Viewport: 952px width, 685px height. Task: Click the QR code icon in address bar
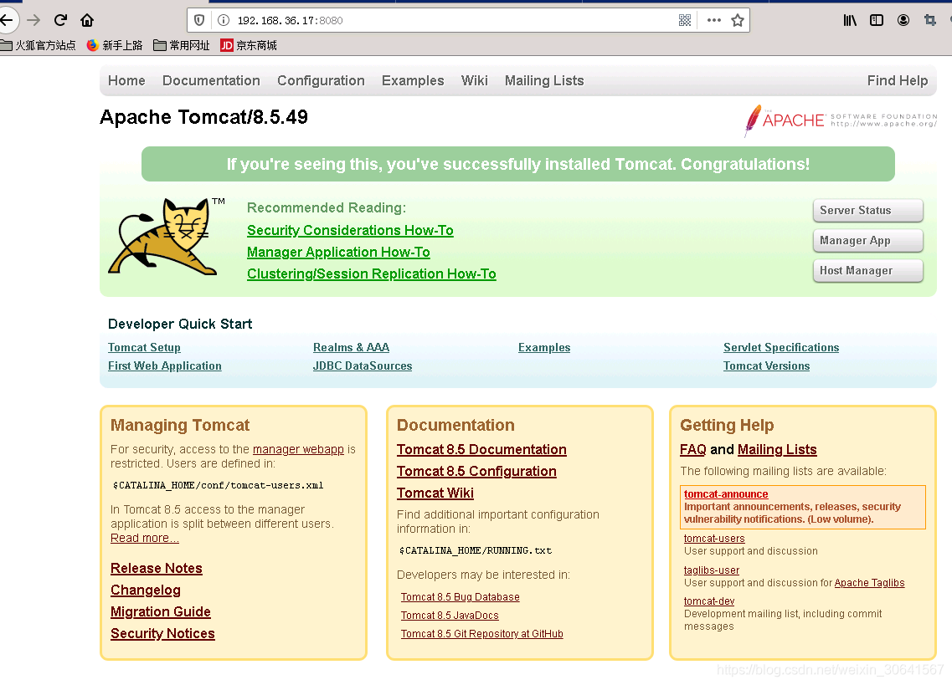685,20
